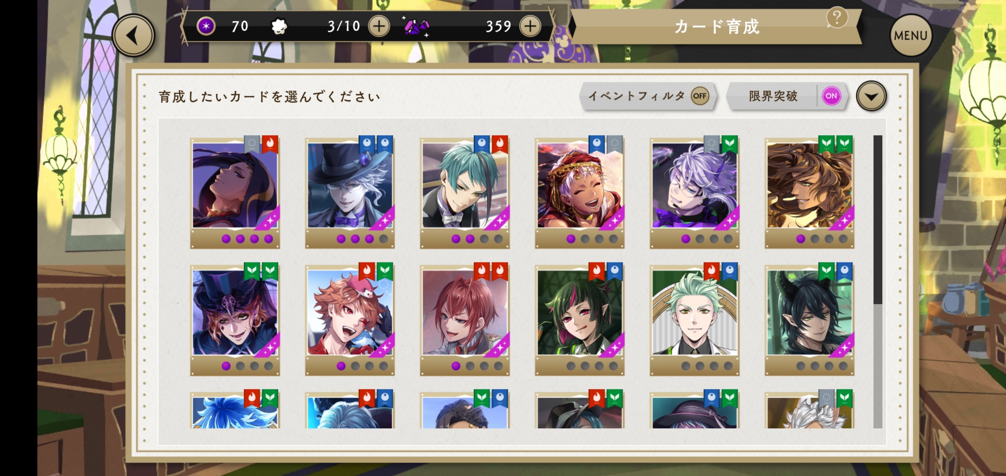Image resolution: width=1006 pixels, height=476 pixels.
Task: Open the MENU button
Action: point(911,35)
